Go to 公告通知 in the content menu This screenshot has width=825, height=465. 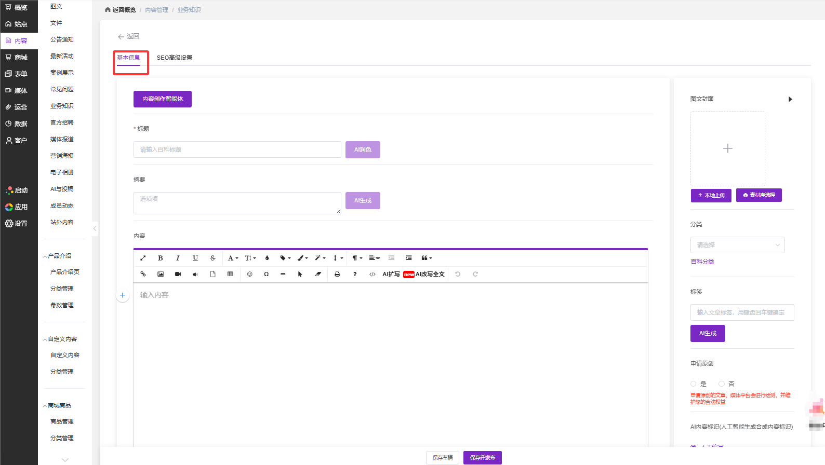pos(62,39)
